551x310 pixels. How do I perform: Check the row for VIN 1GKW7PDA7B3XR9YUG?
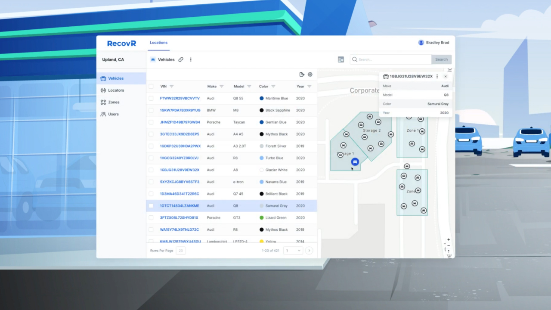(x=151, y=110)
